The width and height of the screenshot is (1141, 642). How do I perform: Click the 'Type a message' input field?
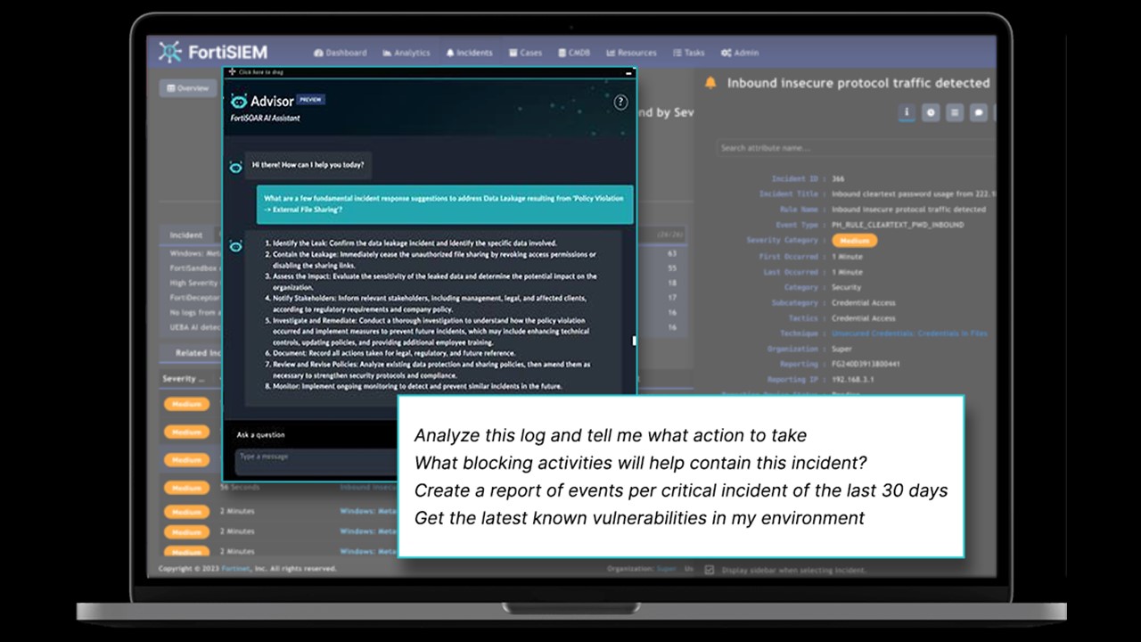click(316, 460)
